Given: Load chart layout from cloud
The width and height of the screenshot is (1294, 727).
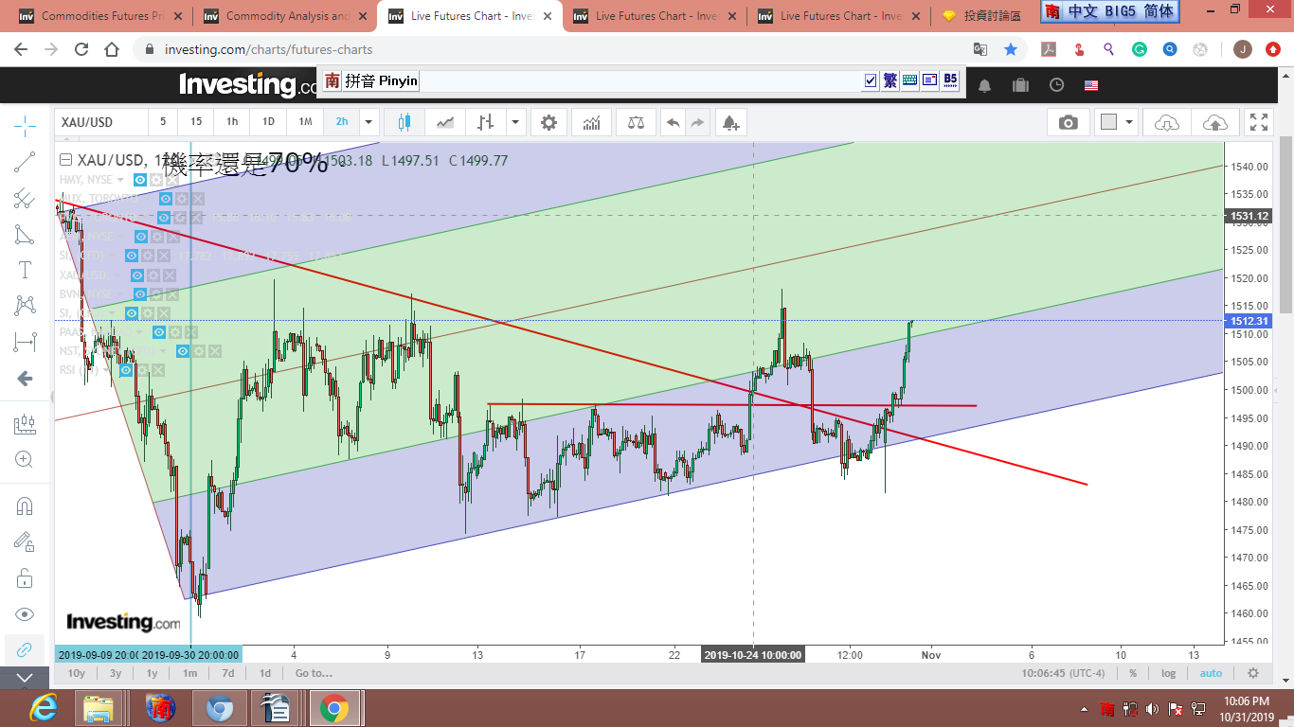Looking at the screenshot, I should point(1167,122).
